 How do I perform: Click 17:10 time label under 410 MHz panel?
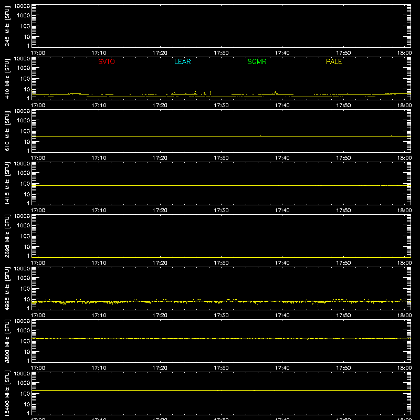point(99,106)
